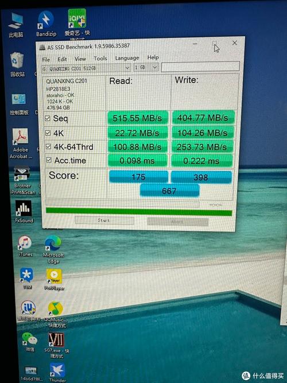Disable the 4K-64Thrd test checkbox

[x=48, y=146]
